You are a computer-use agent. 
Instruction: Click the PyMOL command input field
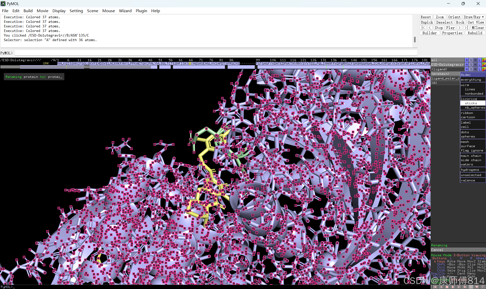216,53
